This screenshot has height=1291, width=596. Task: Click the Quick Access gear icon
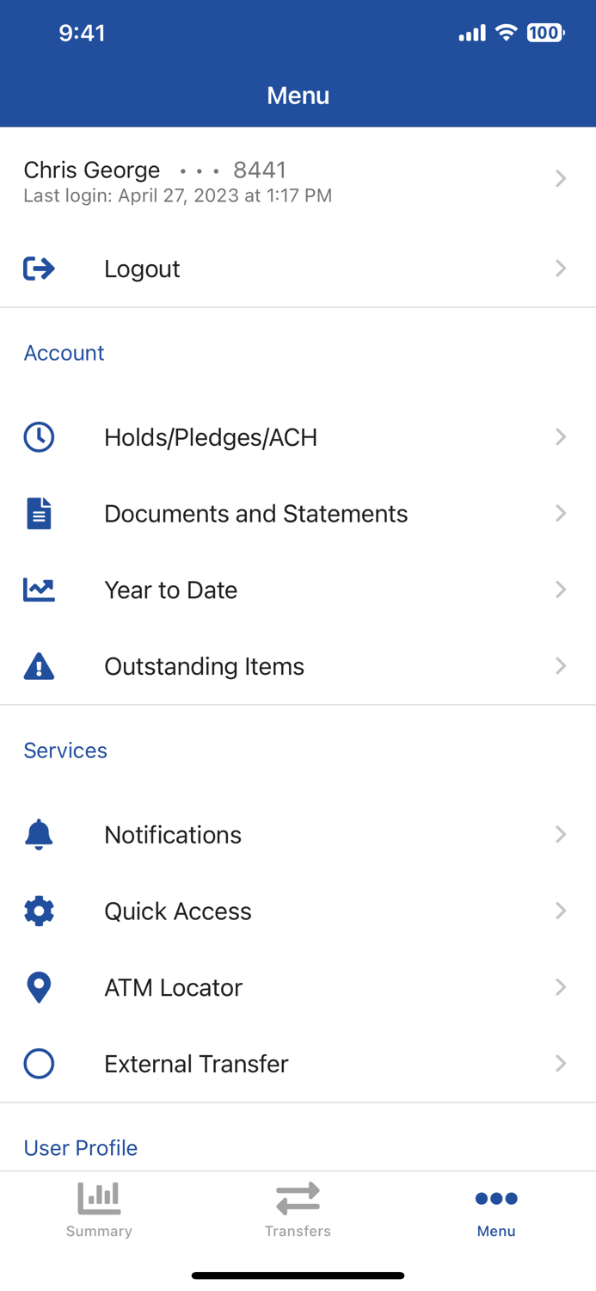click(x=39, y=911)
